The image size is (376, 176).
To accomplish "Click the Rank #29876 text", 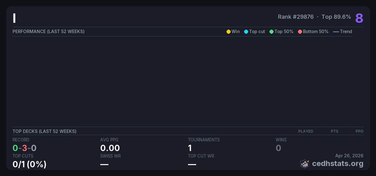I will coord(295,17).
